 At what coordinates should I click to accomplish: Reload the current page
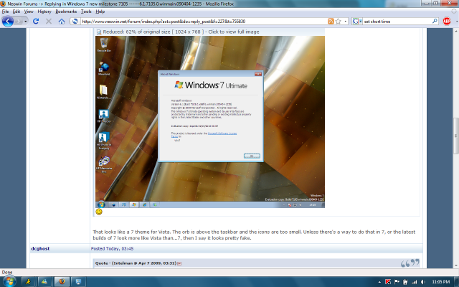[x=36, y=21]
